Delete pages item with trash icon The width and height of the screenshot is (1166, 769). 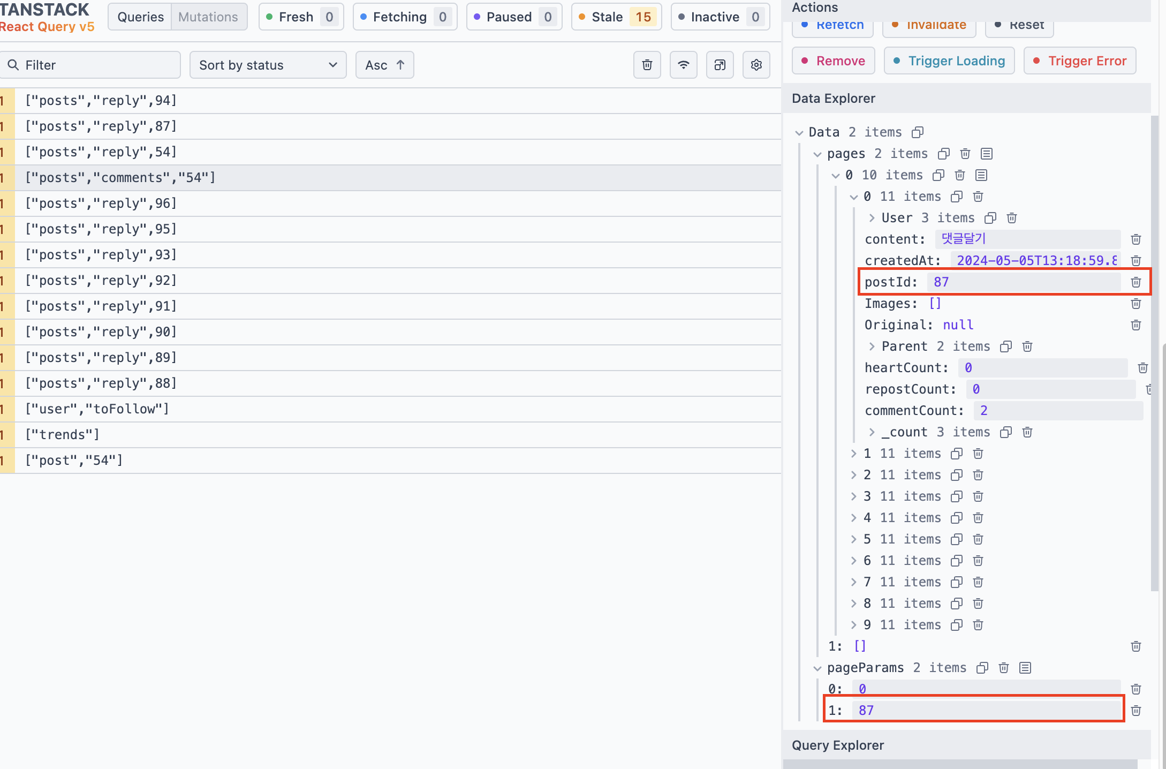965,154
